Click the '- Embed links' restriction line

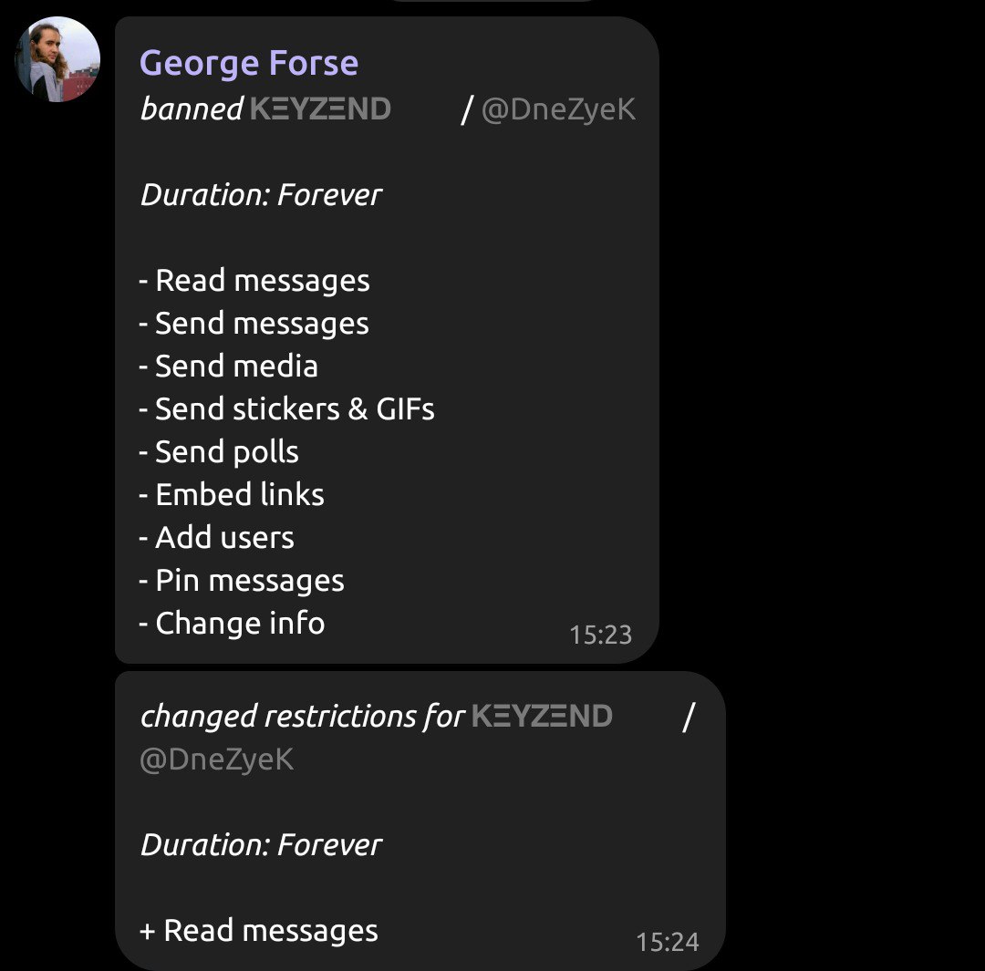pos(231,494)
